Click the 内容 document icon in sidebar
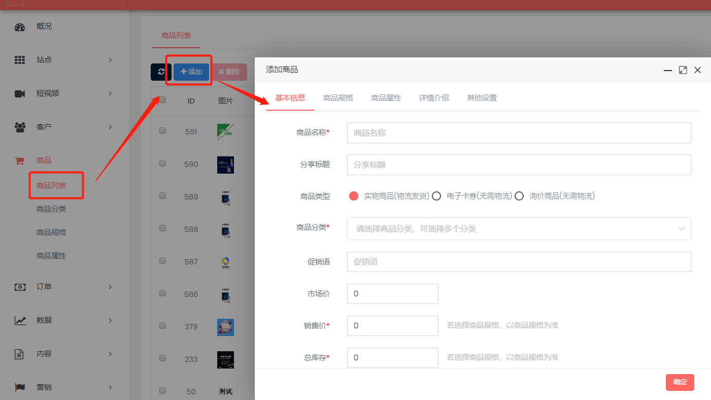 [19, 354]
